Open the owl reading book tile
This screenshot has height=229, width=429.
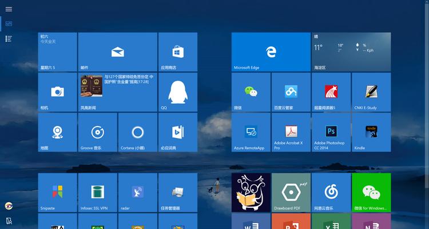[251, 192]
